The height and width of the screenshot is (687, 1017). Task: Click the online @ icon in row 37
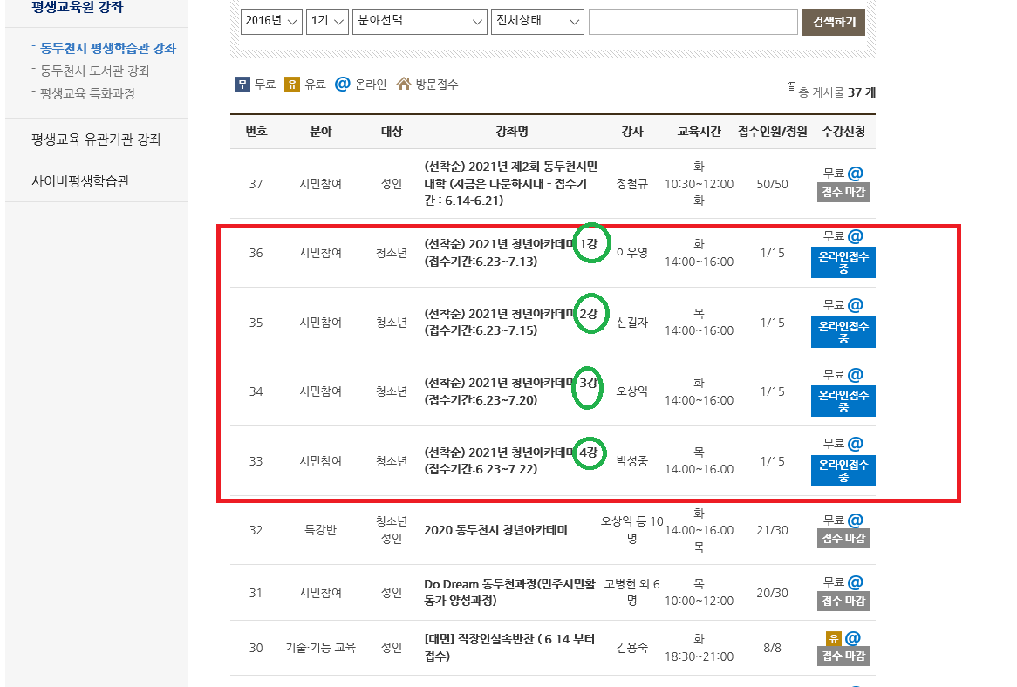point(856,173)
